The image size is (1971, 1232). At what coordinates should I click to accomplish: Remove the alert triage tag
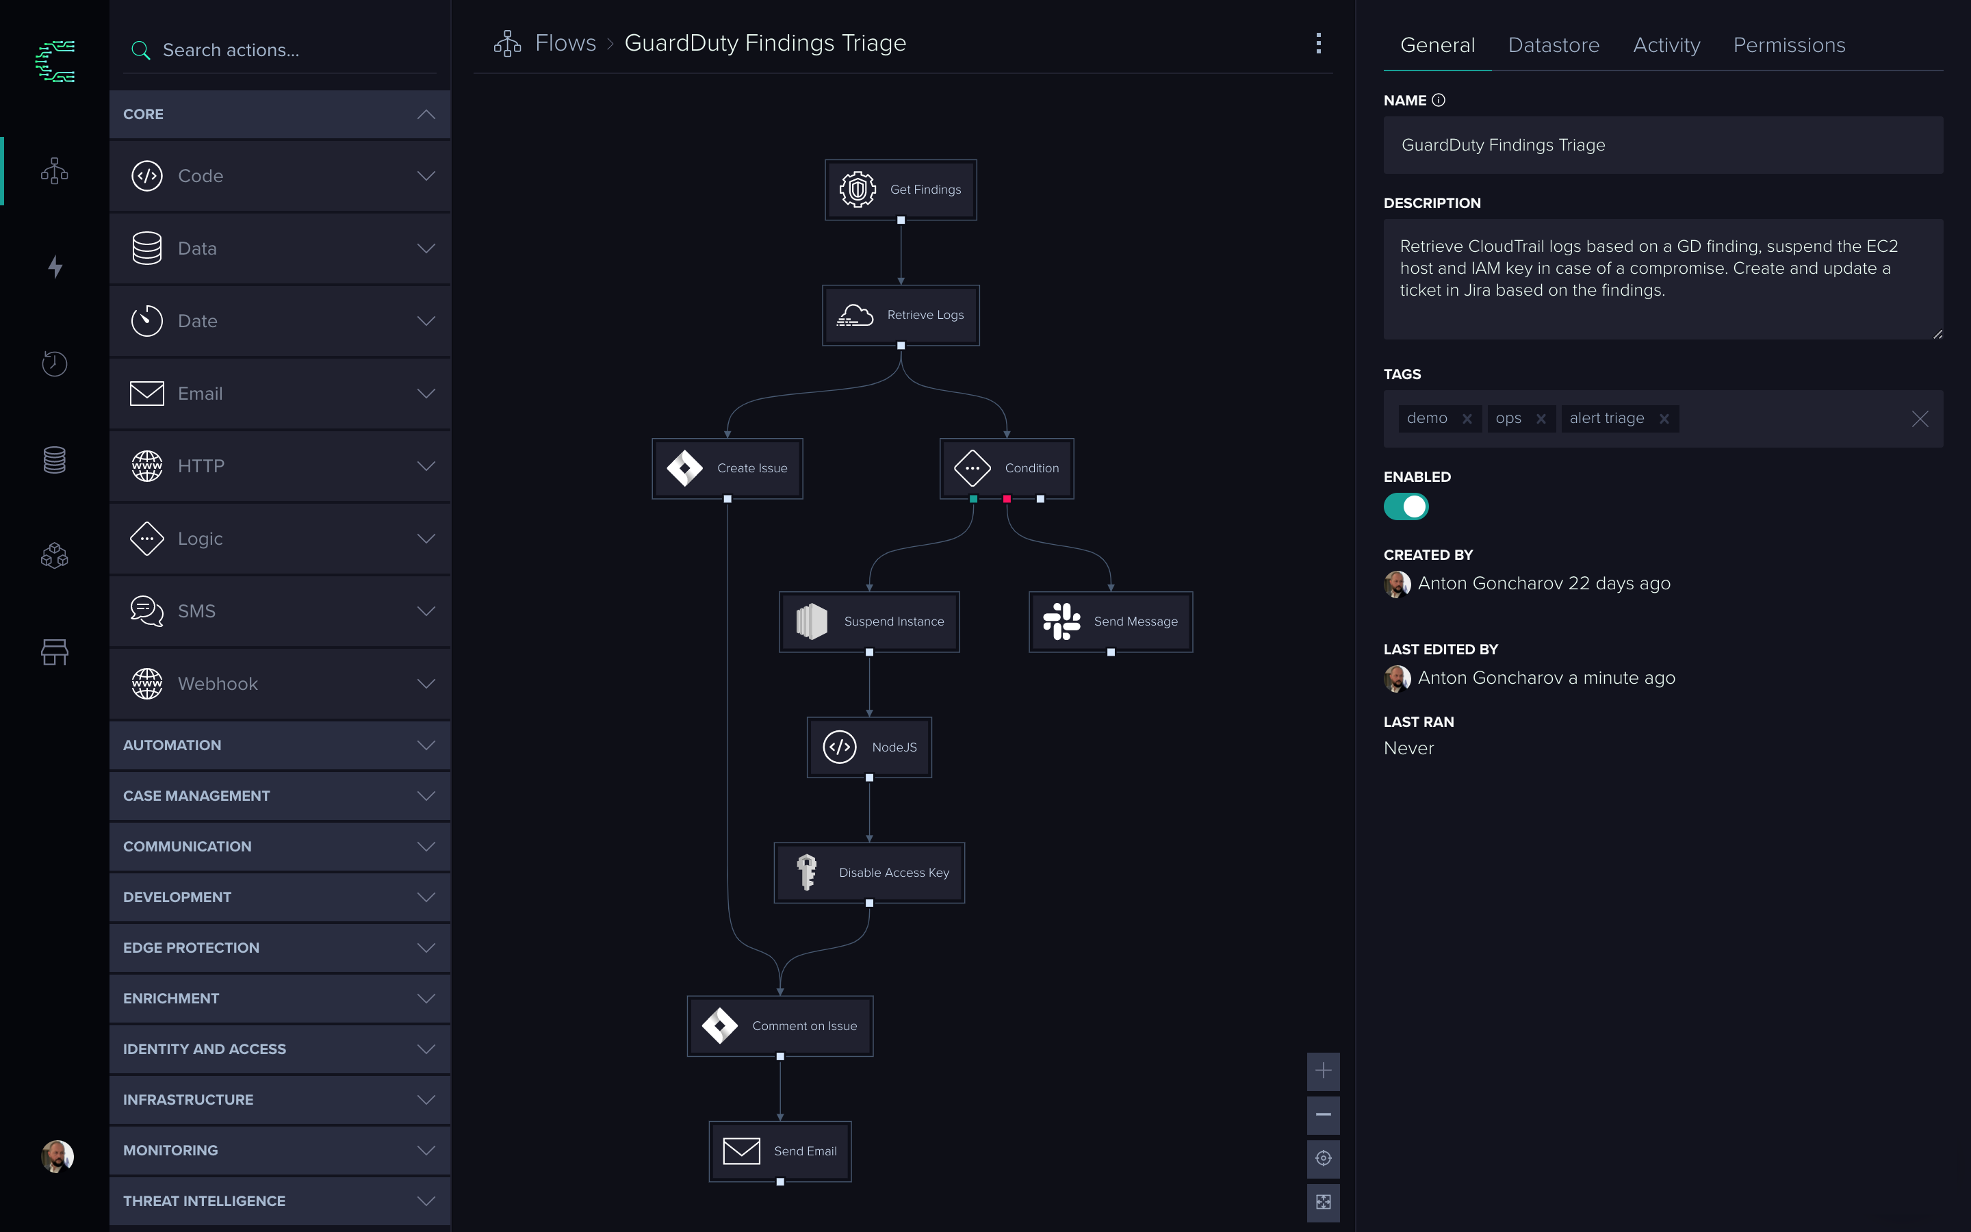point(1664,419)
